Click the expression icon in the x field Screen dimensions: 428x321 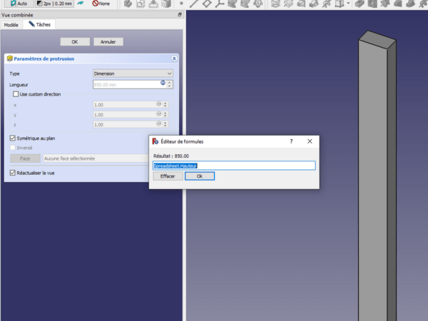[160, 104]
